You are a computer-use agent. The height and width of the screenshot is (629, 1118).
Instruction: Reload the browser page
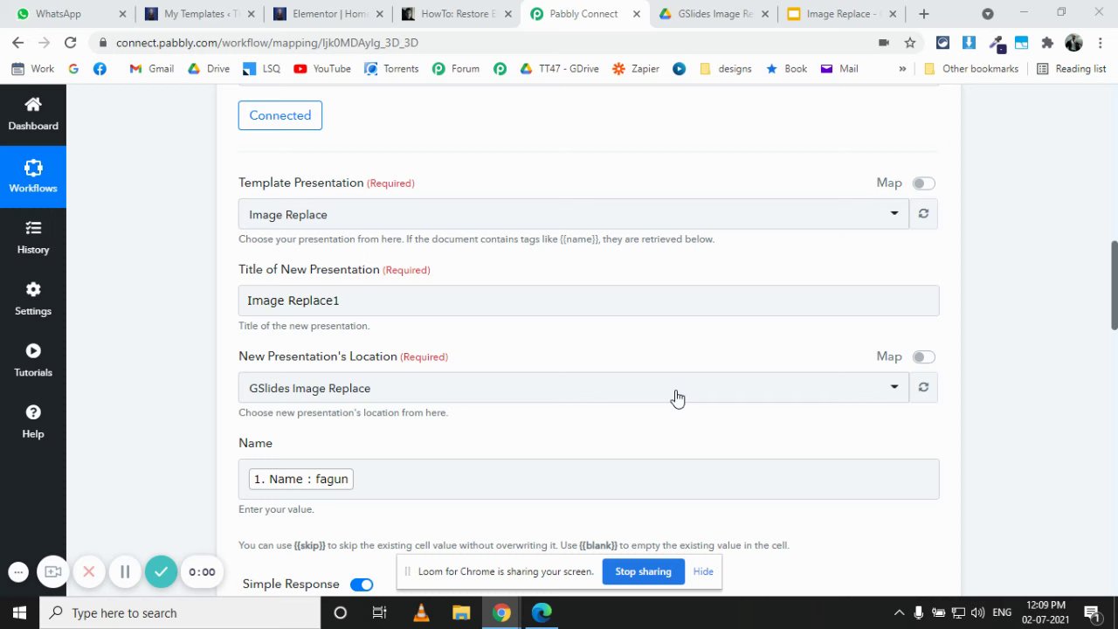[71, 43]
